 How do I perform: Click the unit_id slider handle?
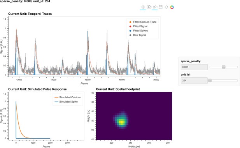(x=210, y=80)
